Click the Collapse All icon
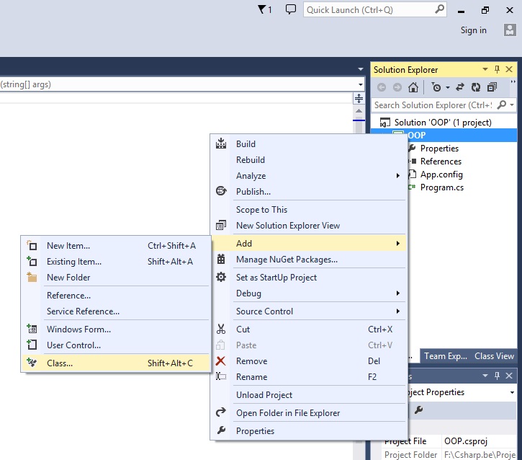The height and width of the screenshot is (460, 522). pos(492,87)
